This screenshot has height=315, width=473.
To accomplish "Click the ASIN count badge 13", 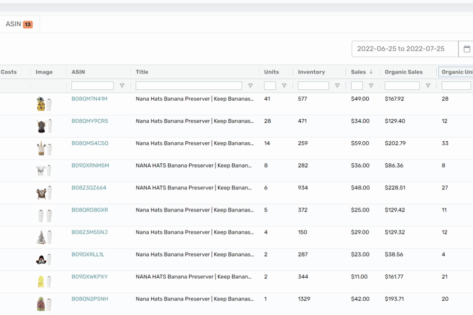I will coord(28,25).
